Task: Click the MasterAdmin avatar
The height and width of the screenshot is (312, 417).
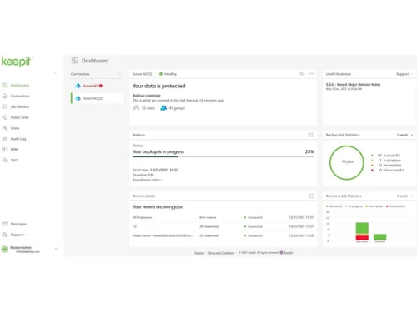Action: pos(4,249)
